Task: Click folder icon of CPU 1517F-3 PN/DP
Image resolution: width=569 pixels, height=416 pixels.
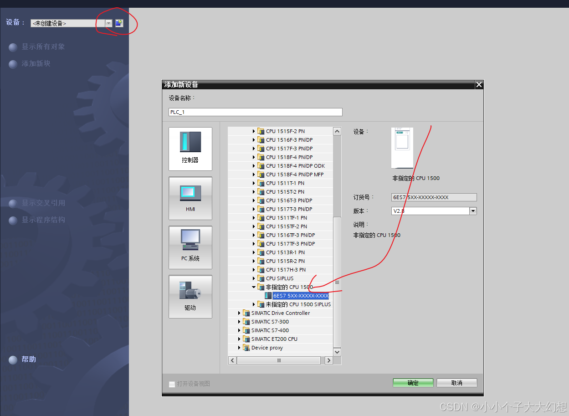Action: click(261, 149)
